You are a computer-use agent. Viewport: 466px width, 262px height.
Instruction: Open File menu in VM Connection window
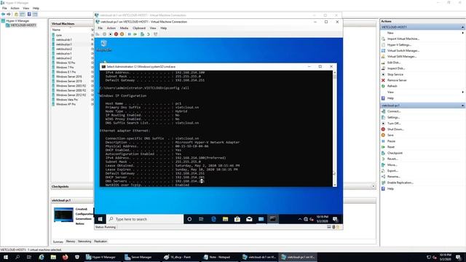[100, 28]
